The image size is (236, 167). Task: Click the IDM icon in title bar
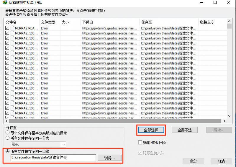coord(5,3)
